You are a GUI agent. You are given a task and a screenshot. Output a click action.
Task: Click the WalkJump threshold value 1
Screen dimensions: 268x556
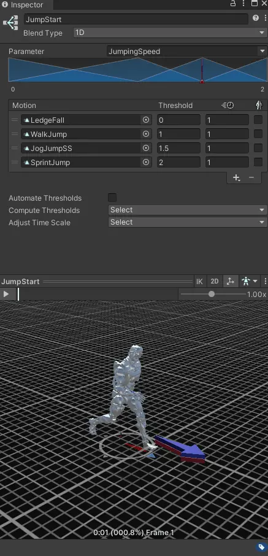pyautogui.click(x=178, y=134)
